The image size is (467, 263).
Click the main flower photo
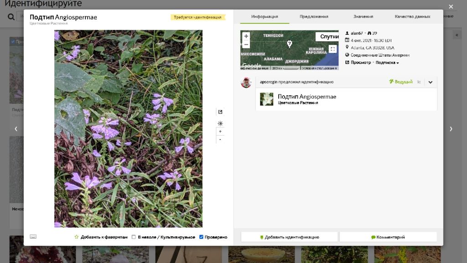click(x=128, y=128)
